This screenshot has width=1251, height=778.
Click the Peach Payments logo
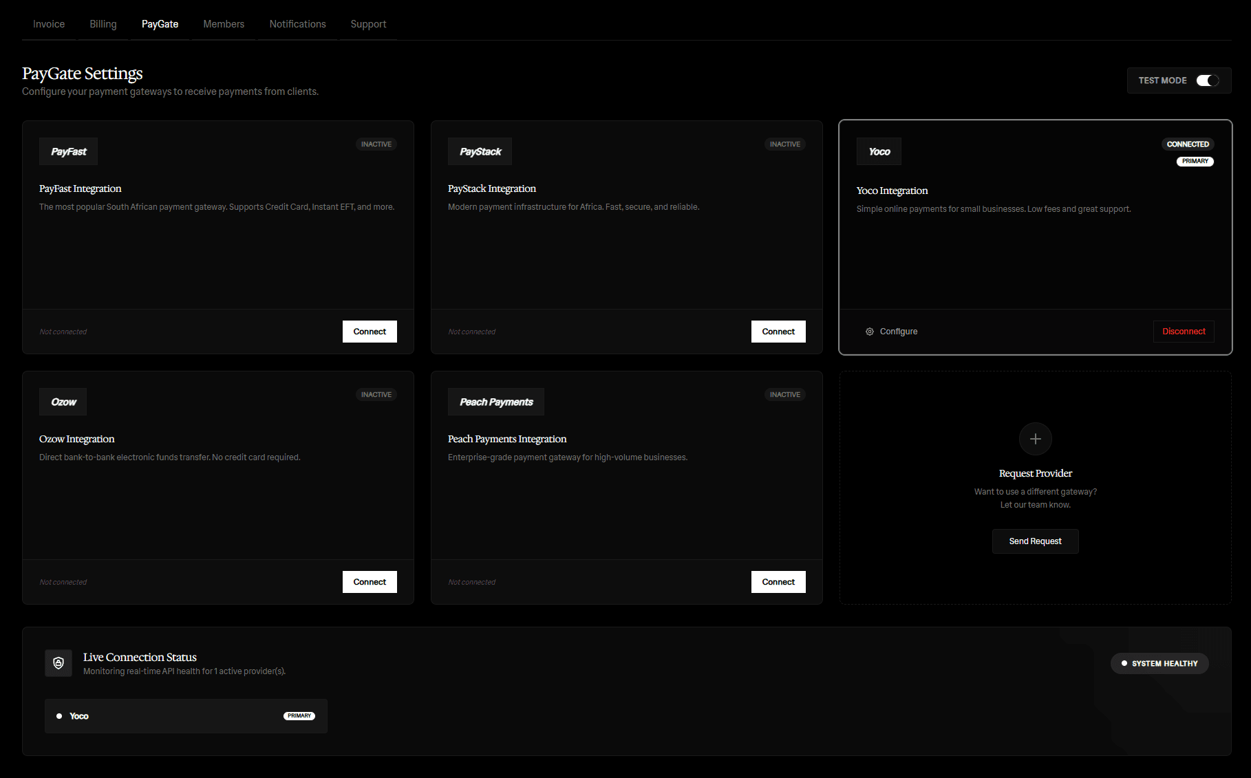(x=495, y=402)
